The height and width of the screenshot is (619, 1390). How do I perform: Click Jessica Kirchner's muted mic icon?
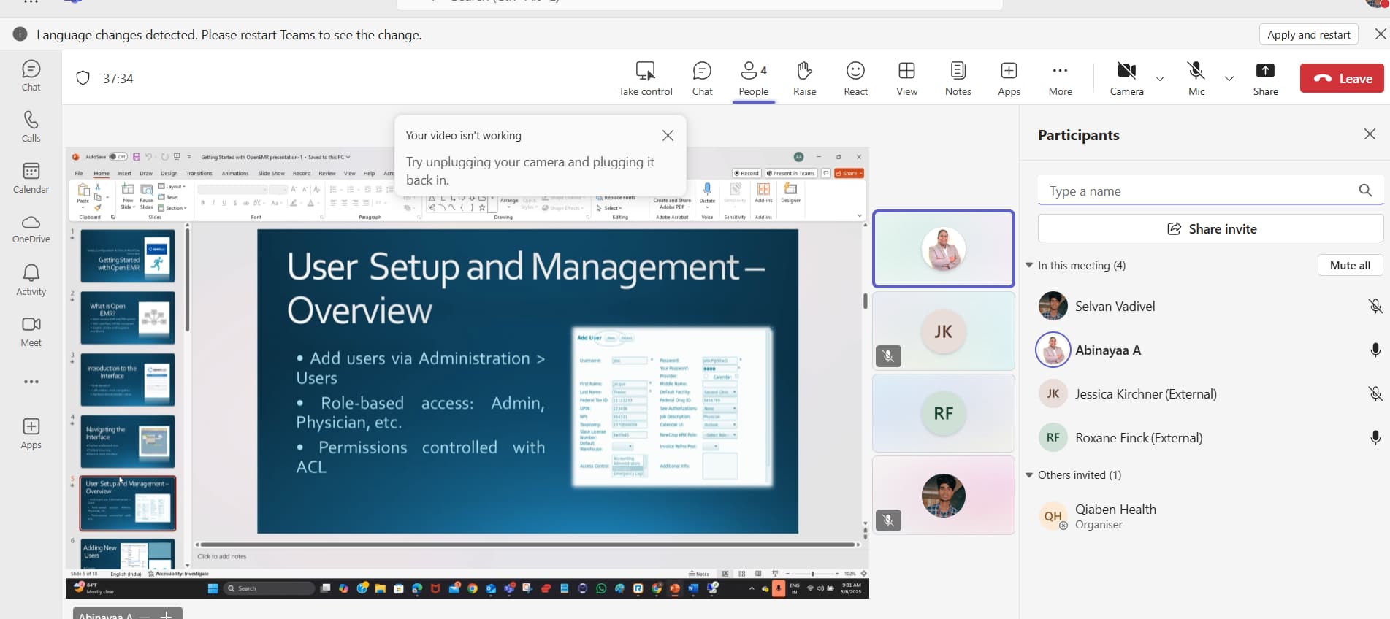(x=1375, y=394)
